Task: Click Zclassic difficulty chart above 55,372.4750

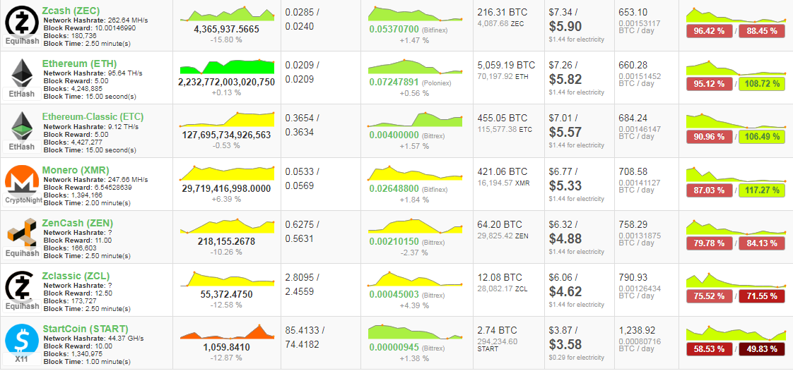Action: [x=227, y=279]
